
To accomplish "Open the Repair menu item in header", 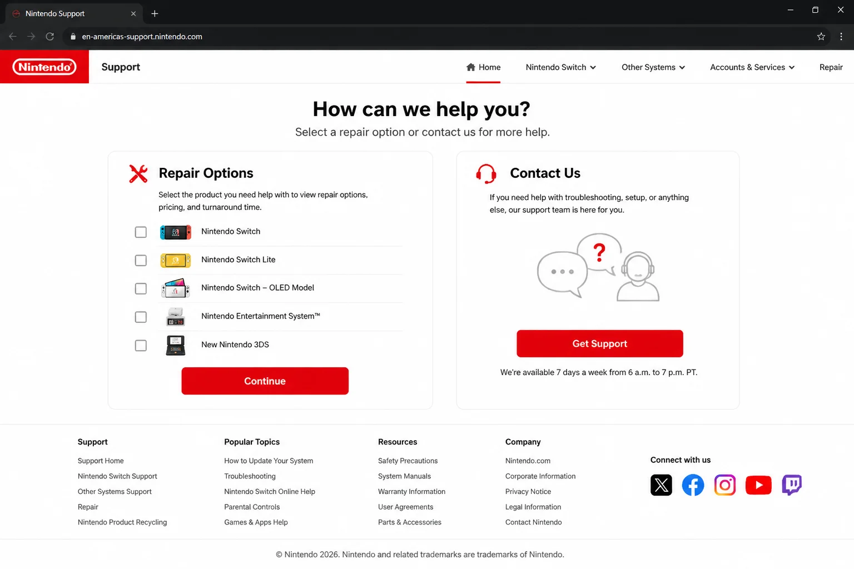I will (x=831, y=67).
